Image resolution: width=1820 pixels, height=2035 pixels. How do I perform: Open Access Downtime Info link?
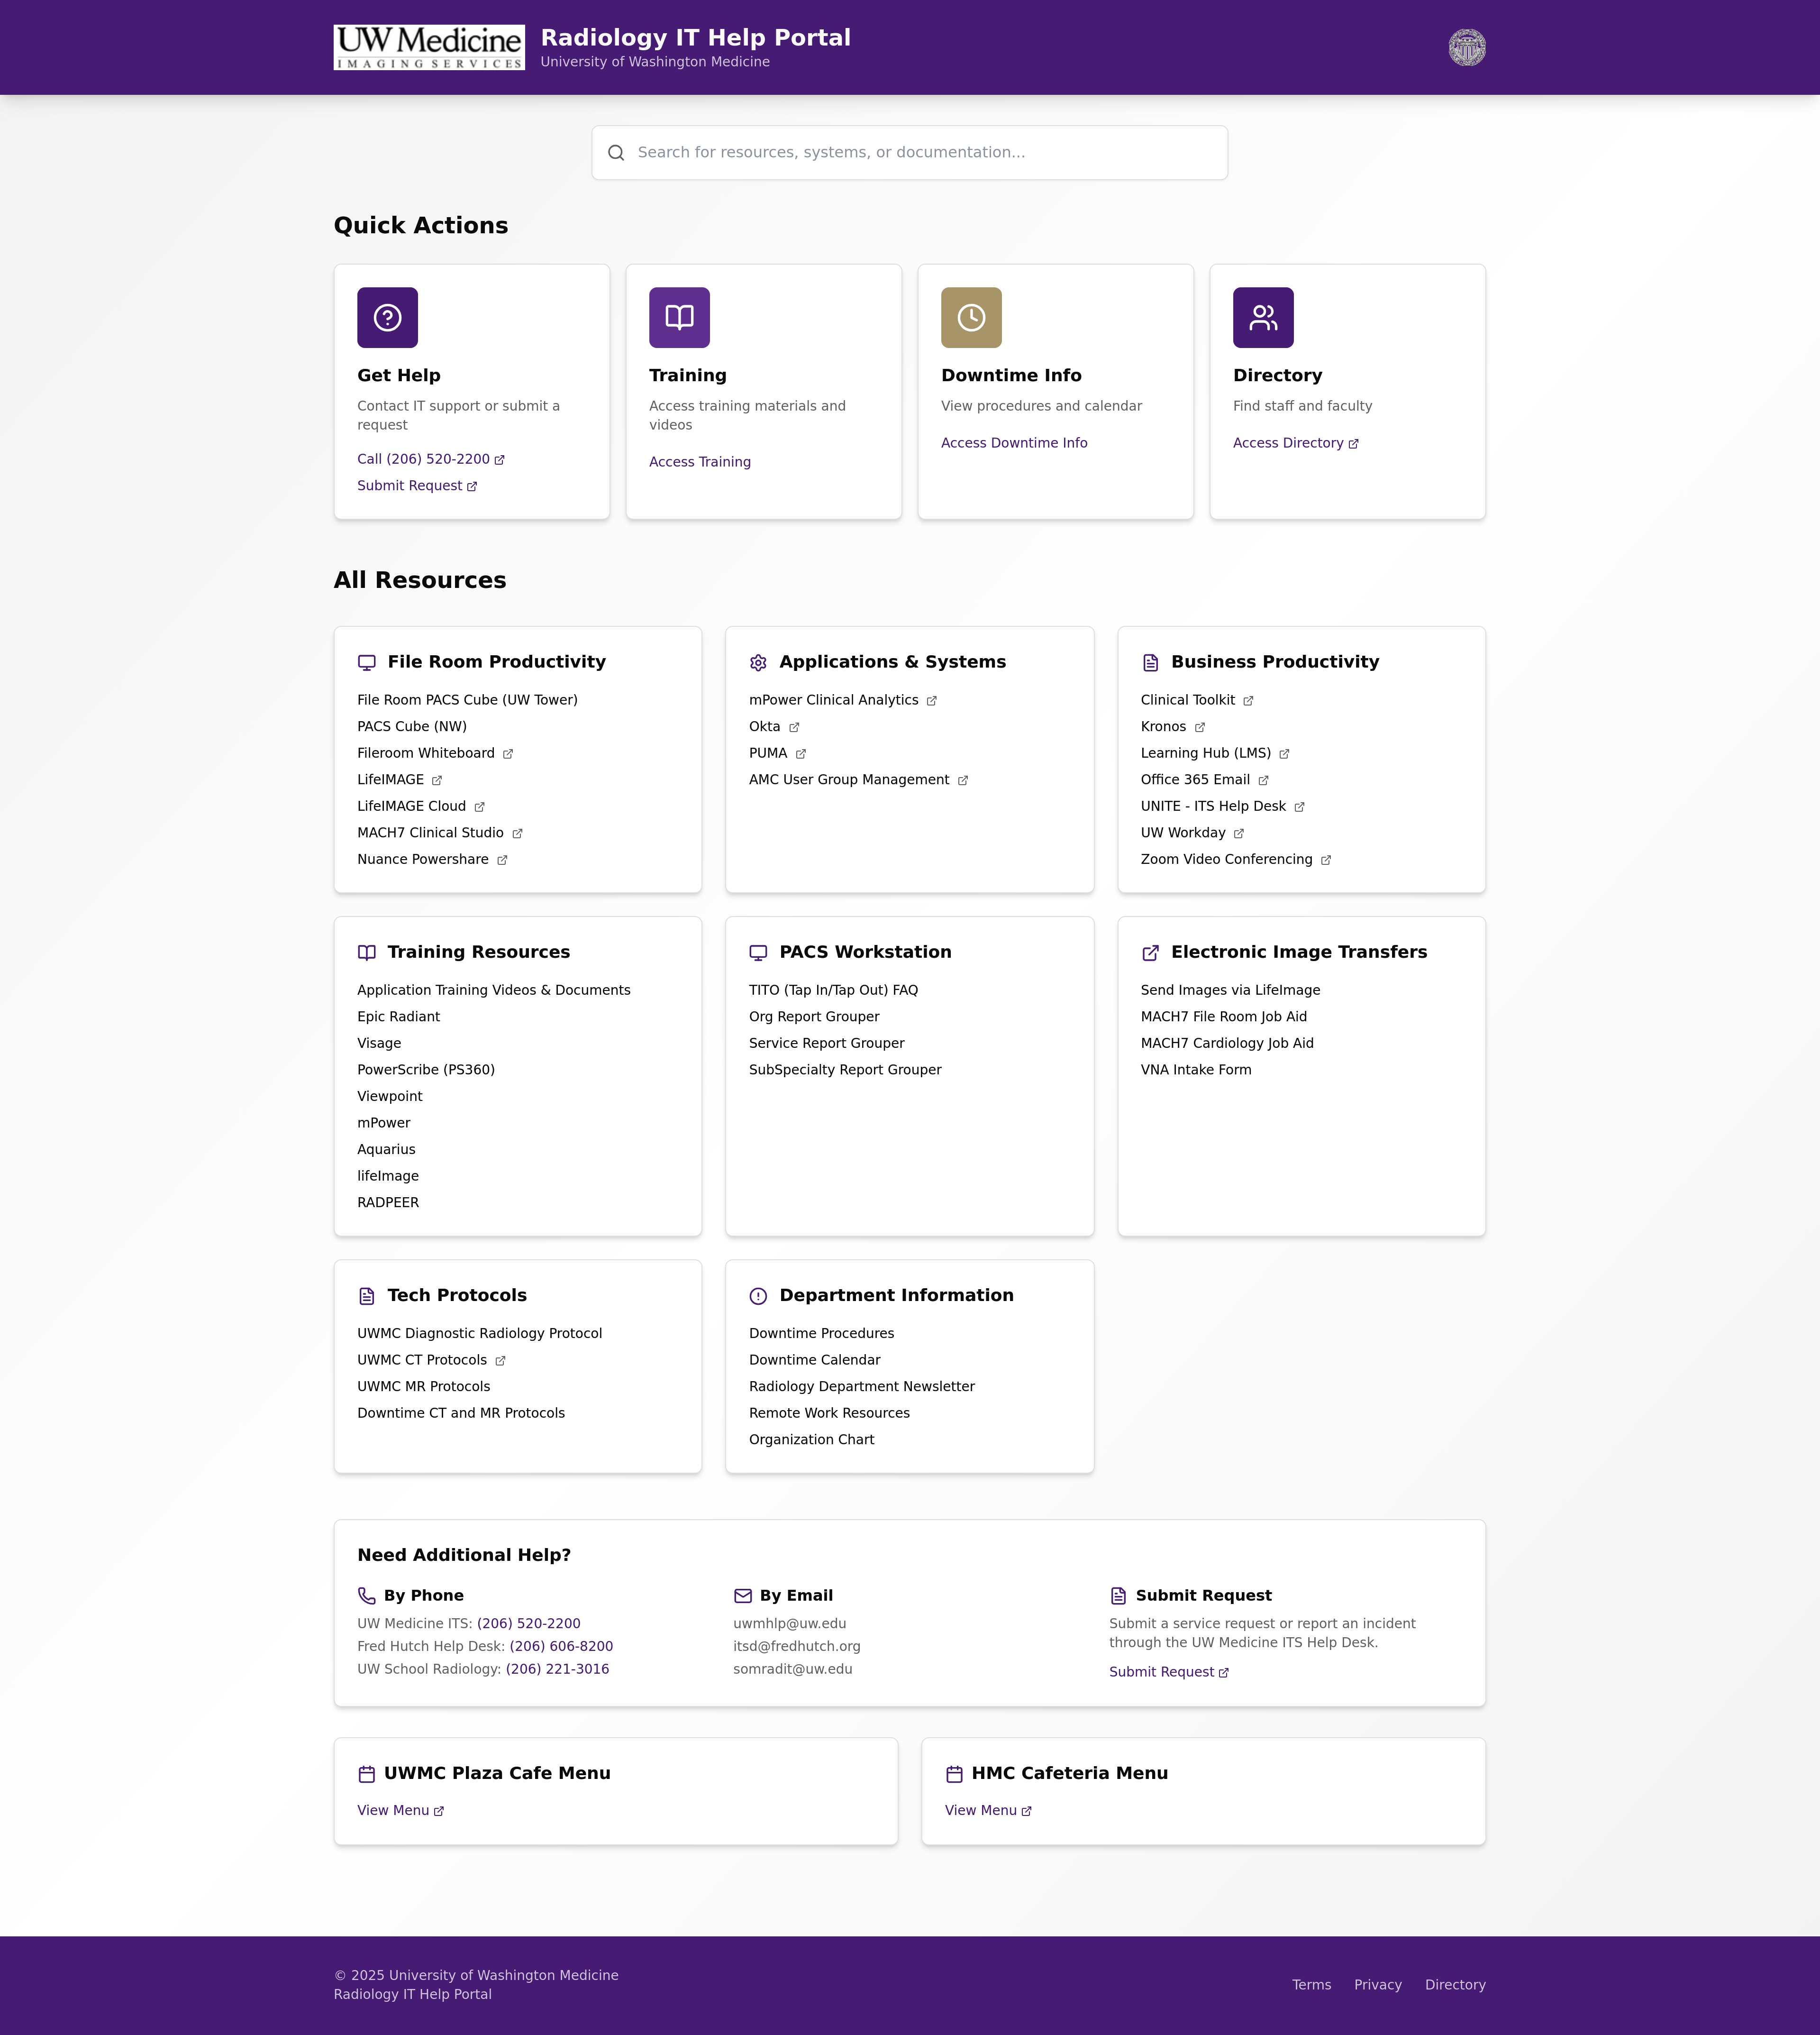[x=1014, y=442]
